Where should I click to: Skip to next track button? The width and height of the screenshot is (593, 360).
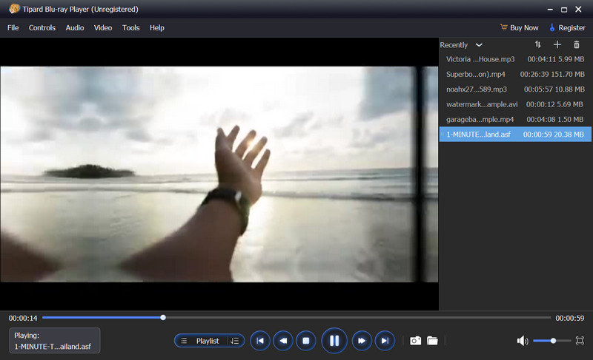(385, 341)
